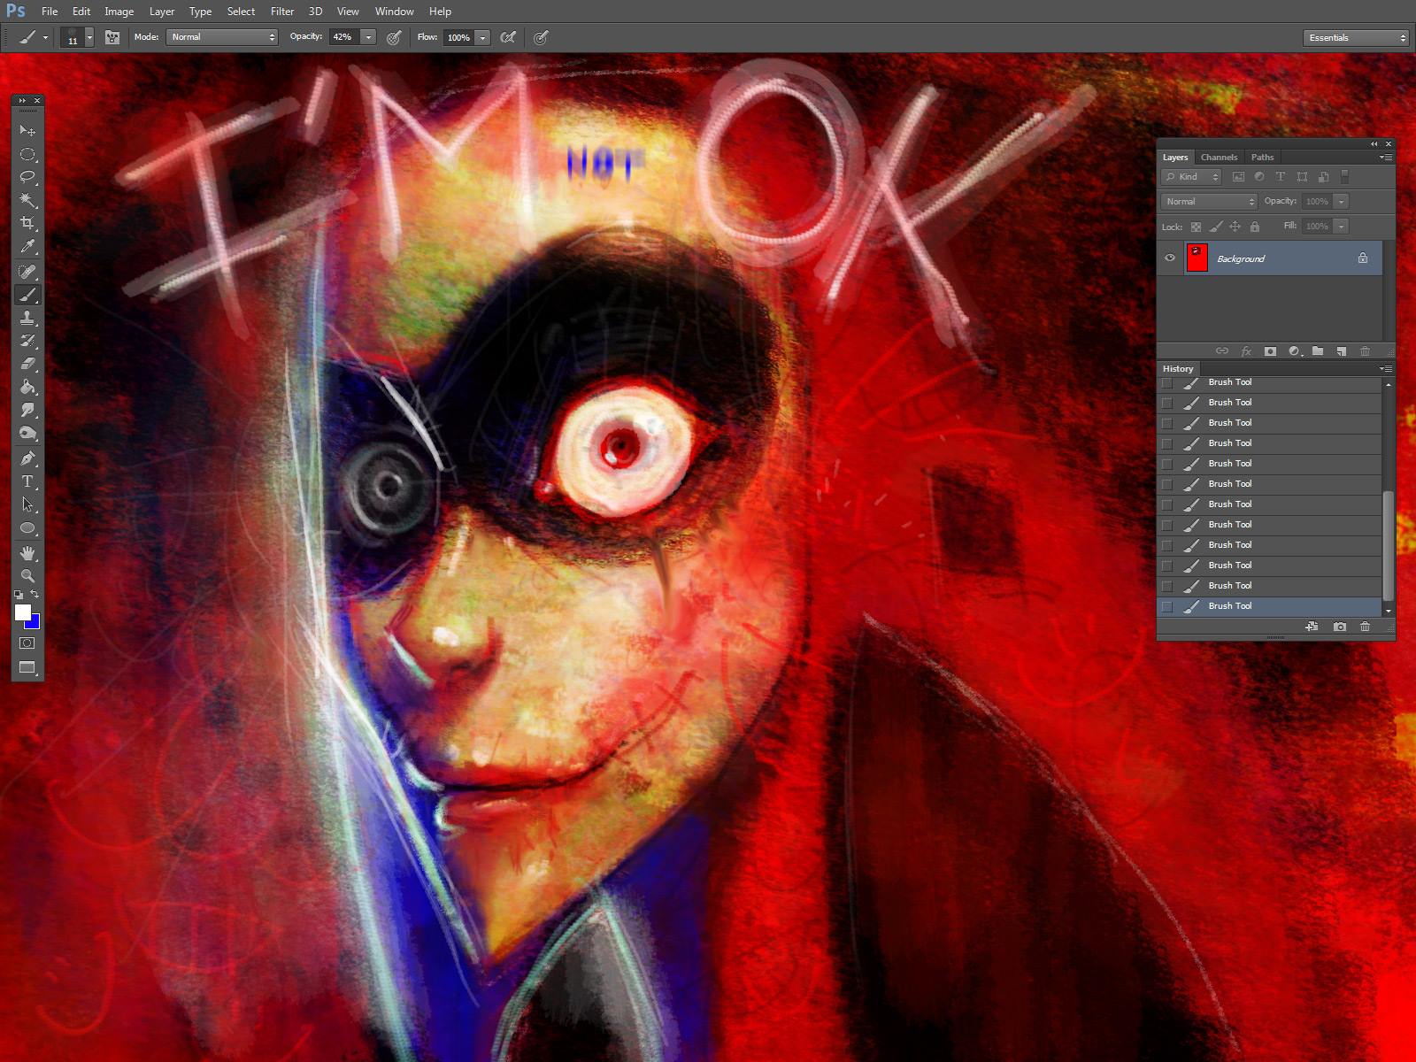The height and width of the screenshot is (1062, 1416).
Task: Hide the Background layer visibility
Action: [x=1170, y=258]
